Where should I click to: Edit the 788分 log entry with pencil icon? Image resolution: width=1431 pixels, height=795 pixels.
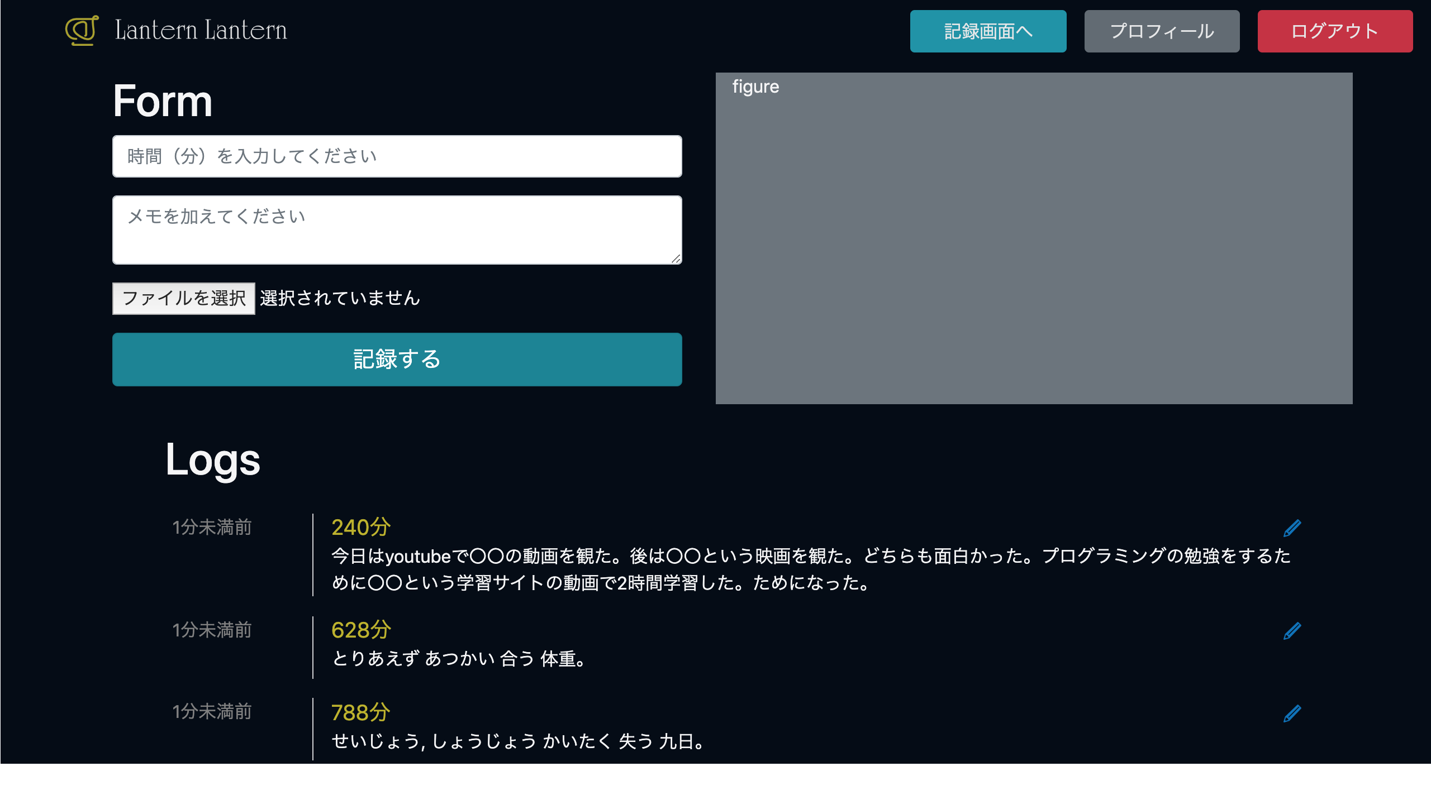click(1292, 713)
